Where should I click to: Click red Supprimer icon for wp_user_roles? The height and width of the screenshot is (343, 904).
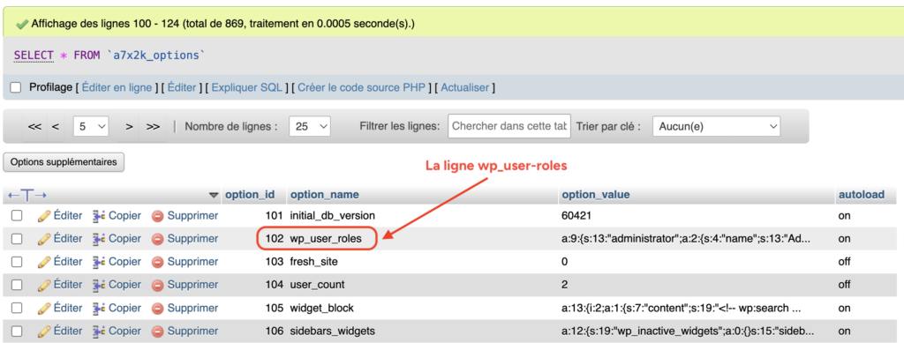coord(158,240)
